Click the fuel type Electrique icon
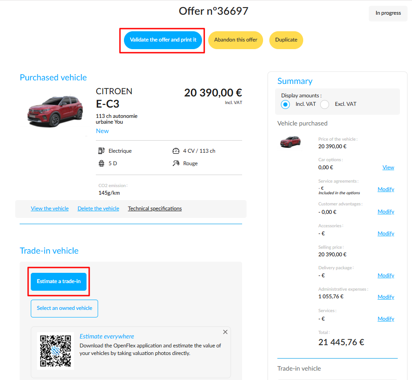Viewport: 412px width, 380px height. pos(101,151)
